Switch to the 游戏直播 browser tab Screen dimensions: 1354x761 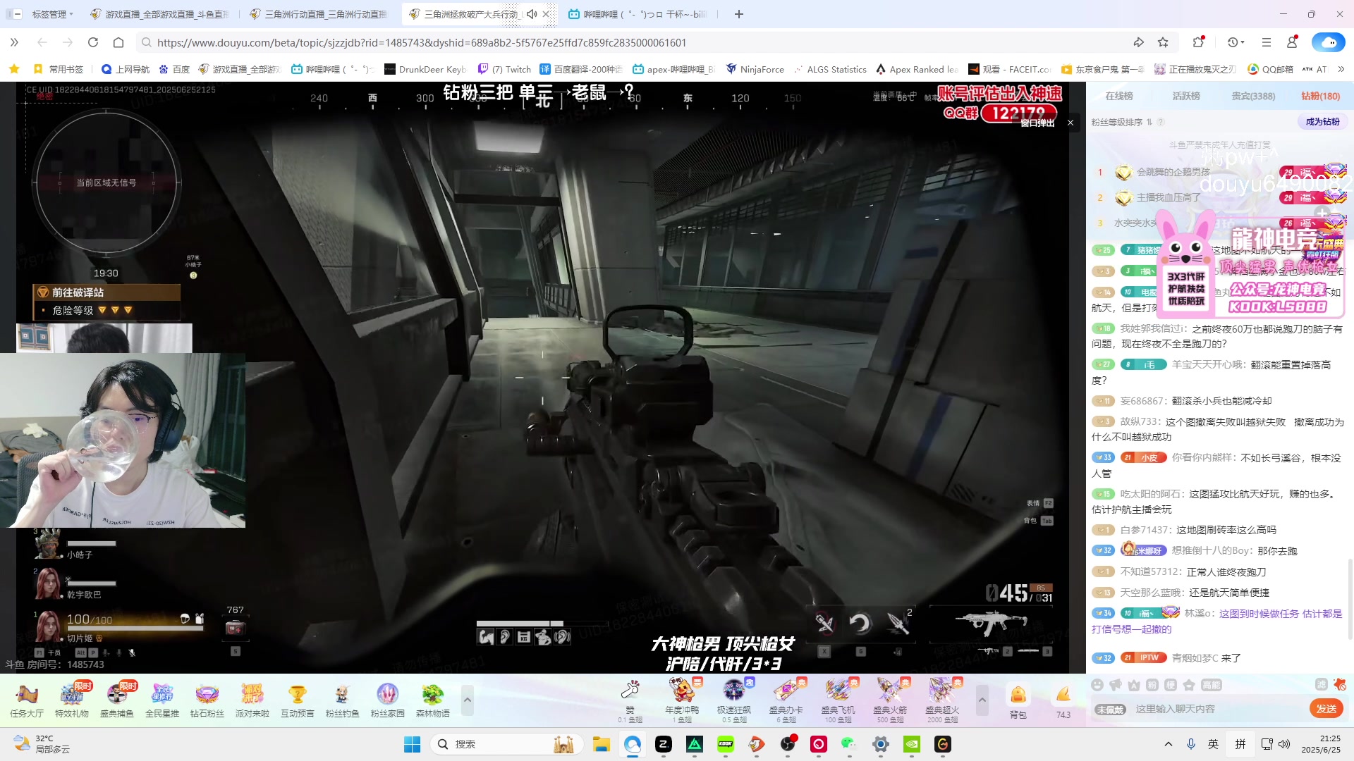161,14
